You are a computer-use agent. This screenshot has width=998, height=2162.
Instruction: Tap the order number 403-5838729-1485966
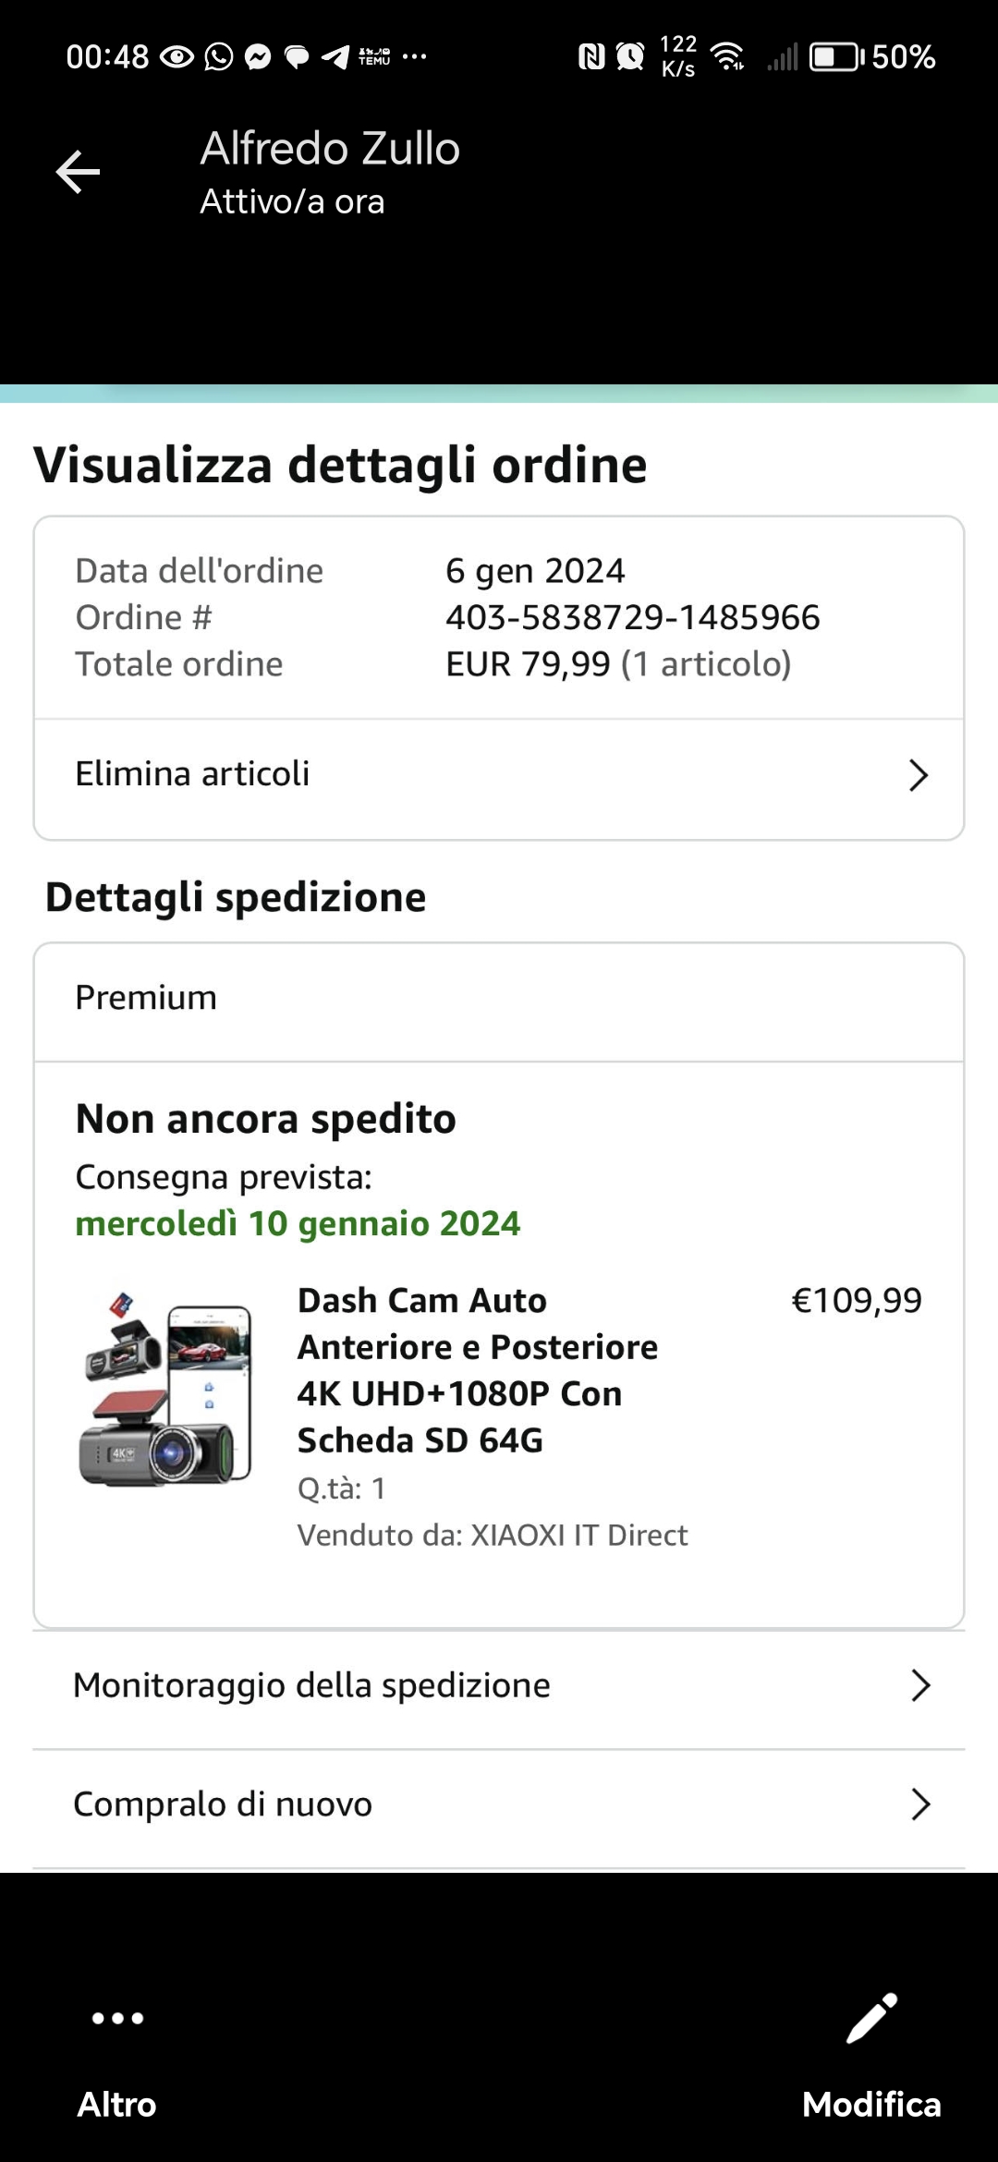[632, 617]
